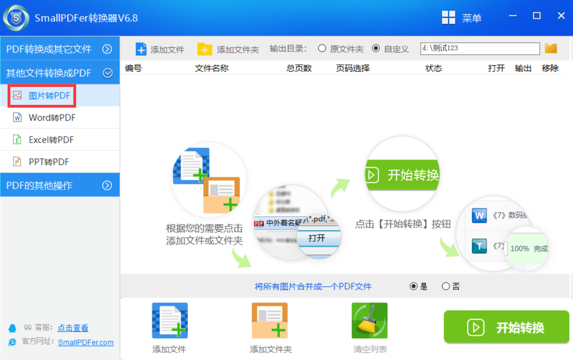The image size is (573, 360).
Task: Click the 总页数 column header
Action: pyautogui.click(x=299, y=68)
